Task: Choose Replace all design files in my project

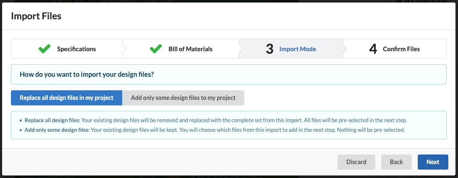Action: tap(67, 98)
